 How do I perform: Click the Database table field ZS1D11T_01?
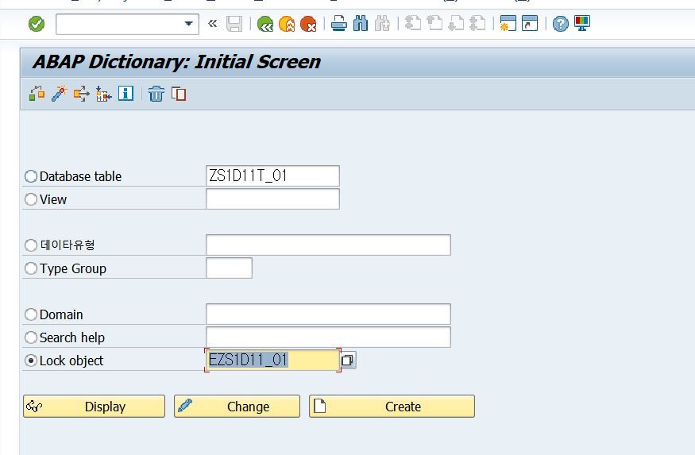click(272, 176)
